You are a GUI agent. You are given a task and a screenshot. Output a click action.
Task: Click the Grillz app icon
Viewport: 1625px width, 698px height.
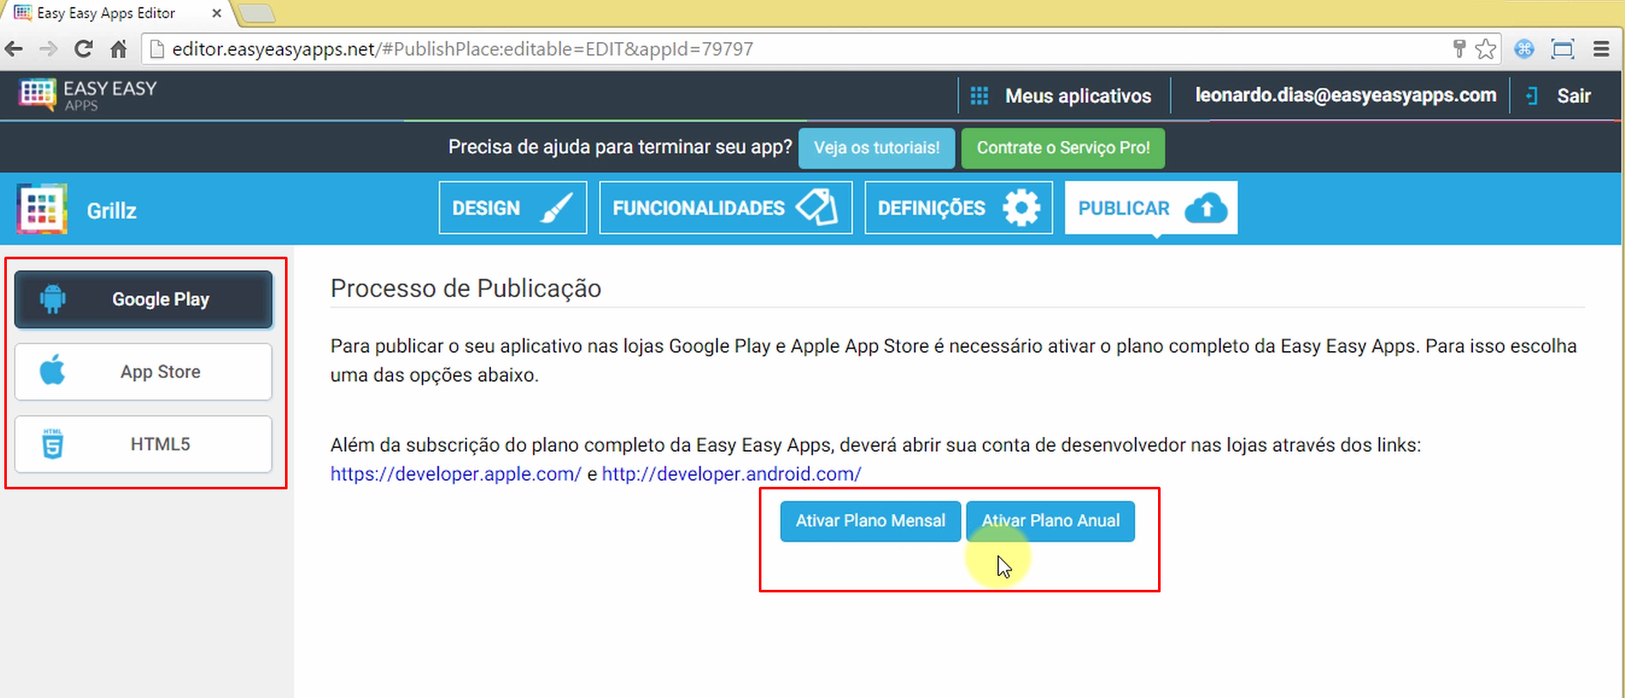(41, 209)
